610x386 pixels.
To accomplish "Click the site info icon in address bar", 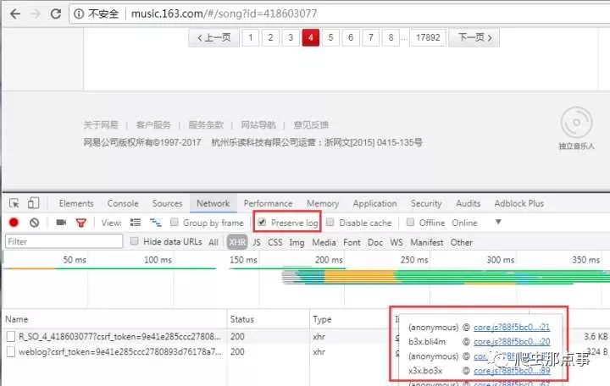I will pyautogui.click(x=79, y=14).
